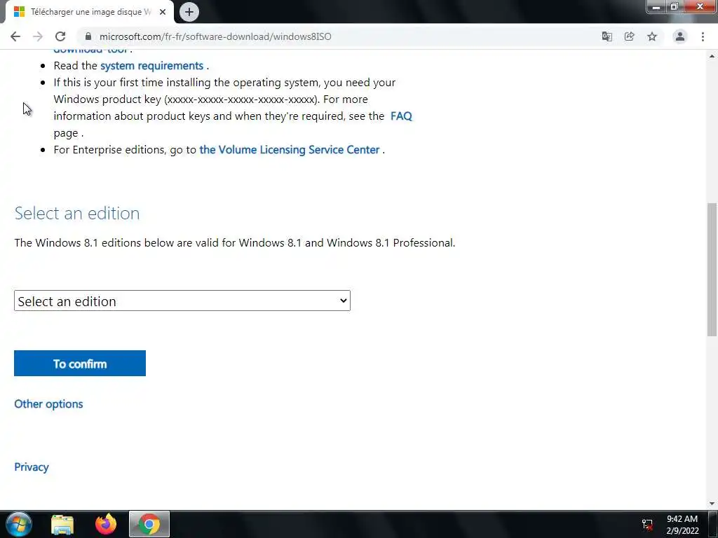Click the scrollbar down arrow

coord(712,504)
